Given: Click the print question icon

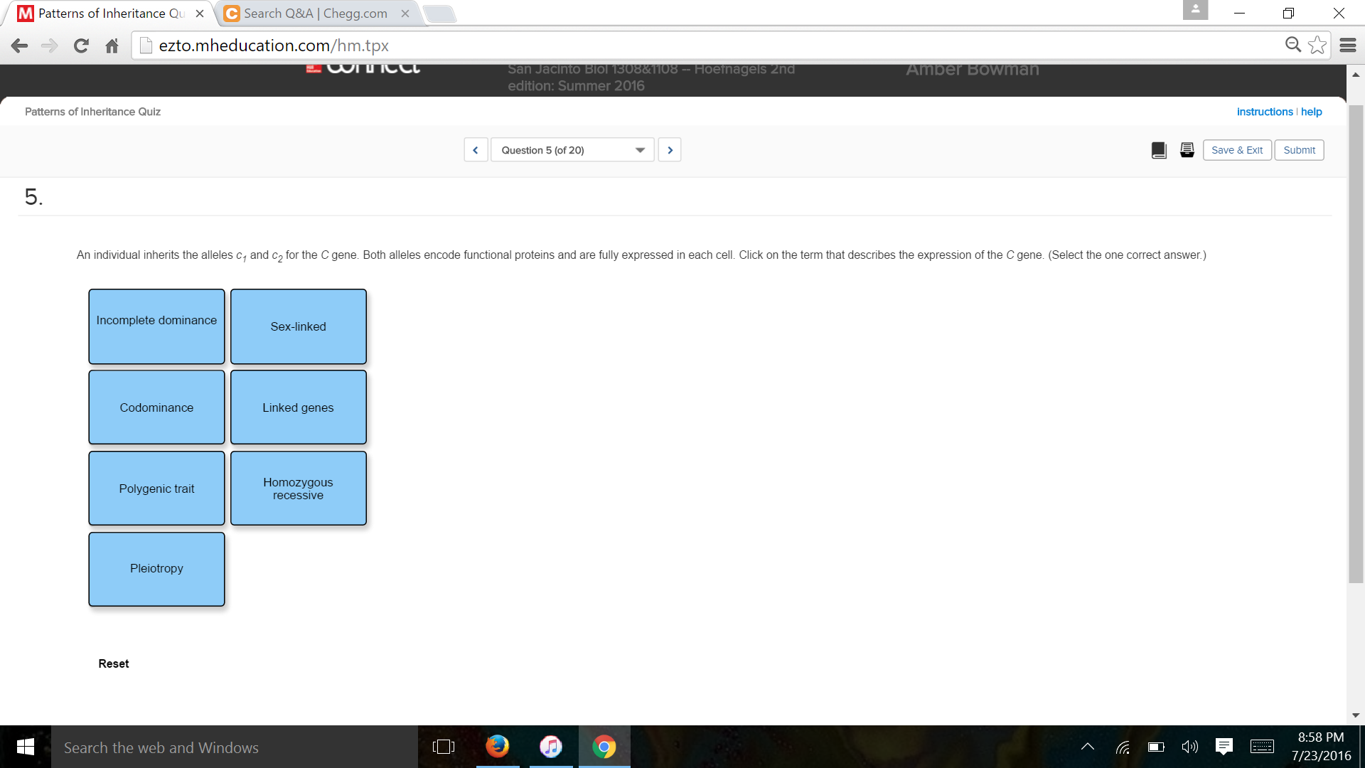Looking at the screenshot, I should click(1186, 150).
